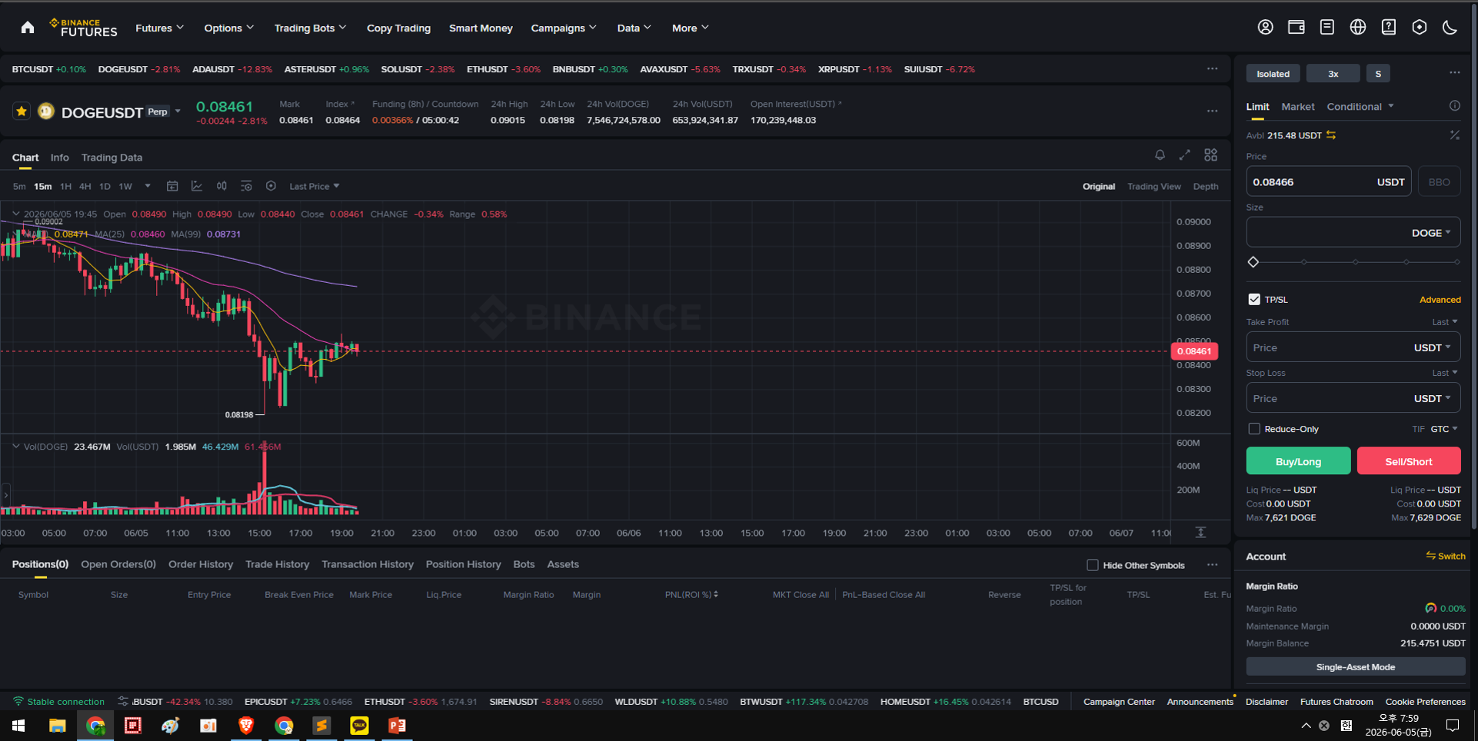Image resolution: width=1478 pixels, height=741 pixels.
Task: Expand the Trading Bots menu
Action: tap(311, 28)
